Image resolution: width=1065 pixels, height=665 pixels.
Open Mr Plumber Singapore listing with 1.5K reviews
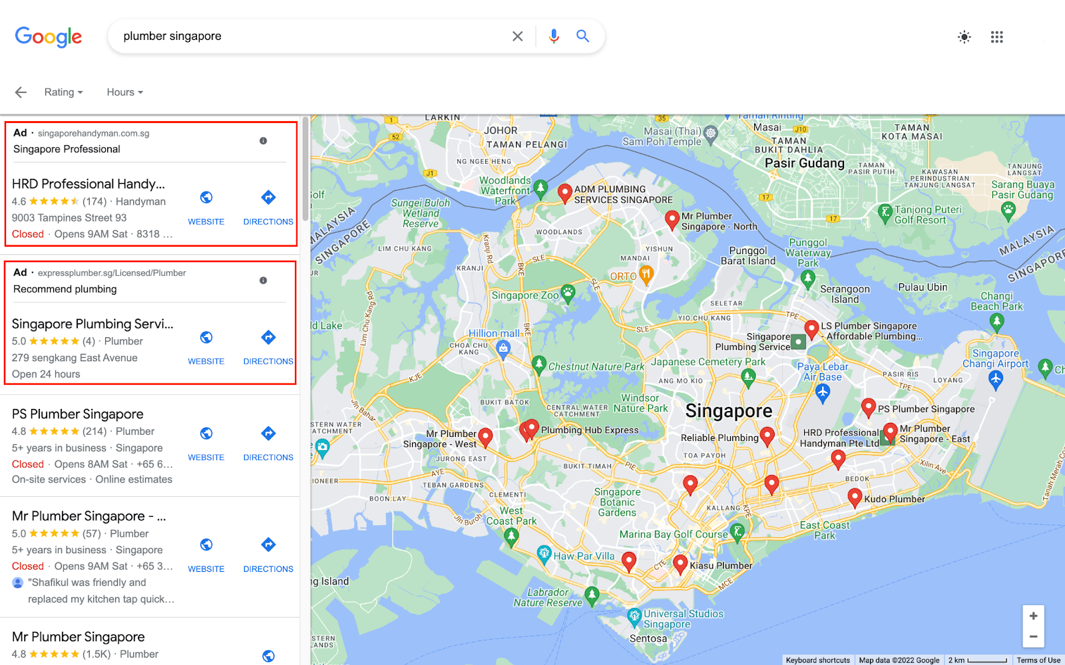[x=79, y=637]
